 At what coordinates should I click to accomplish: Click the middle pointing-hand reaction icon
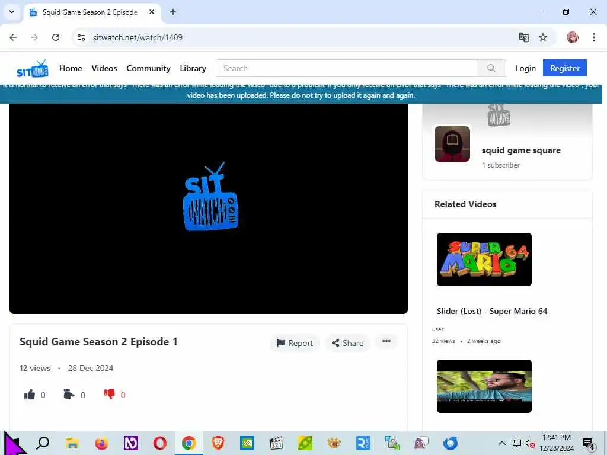pyautogui.click(x=69, y=394)
